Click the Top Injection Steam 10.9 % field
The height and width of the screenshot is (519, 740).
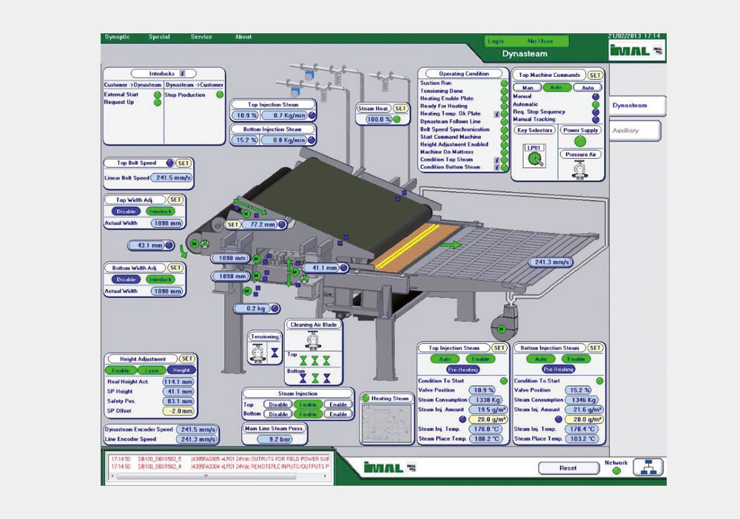(246, 115)
